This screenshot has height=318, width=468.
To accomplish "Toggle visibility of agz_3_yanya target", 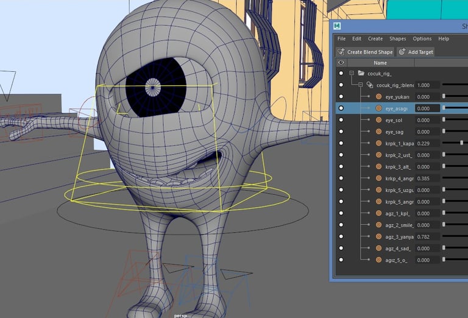I will point(341,237).
